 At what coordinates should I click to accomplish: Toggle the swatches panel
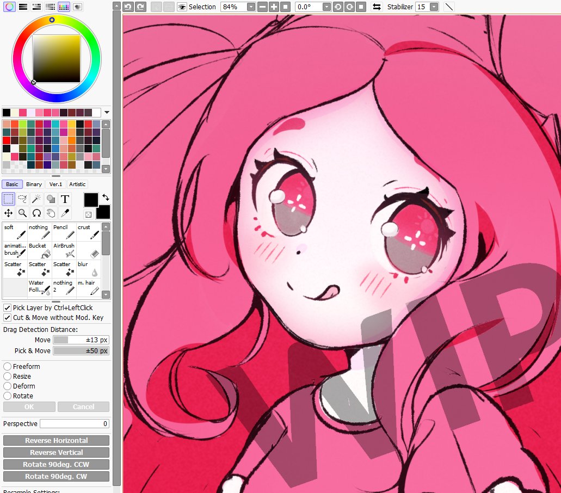(64, 7)
